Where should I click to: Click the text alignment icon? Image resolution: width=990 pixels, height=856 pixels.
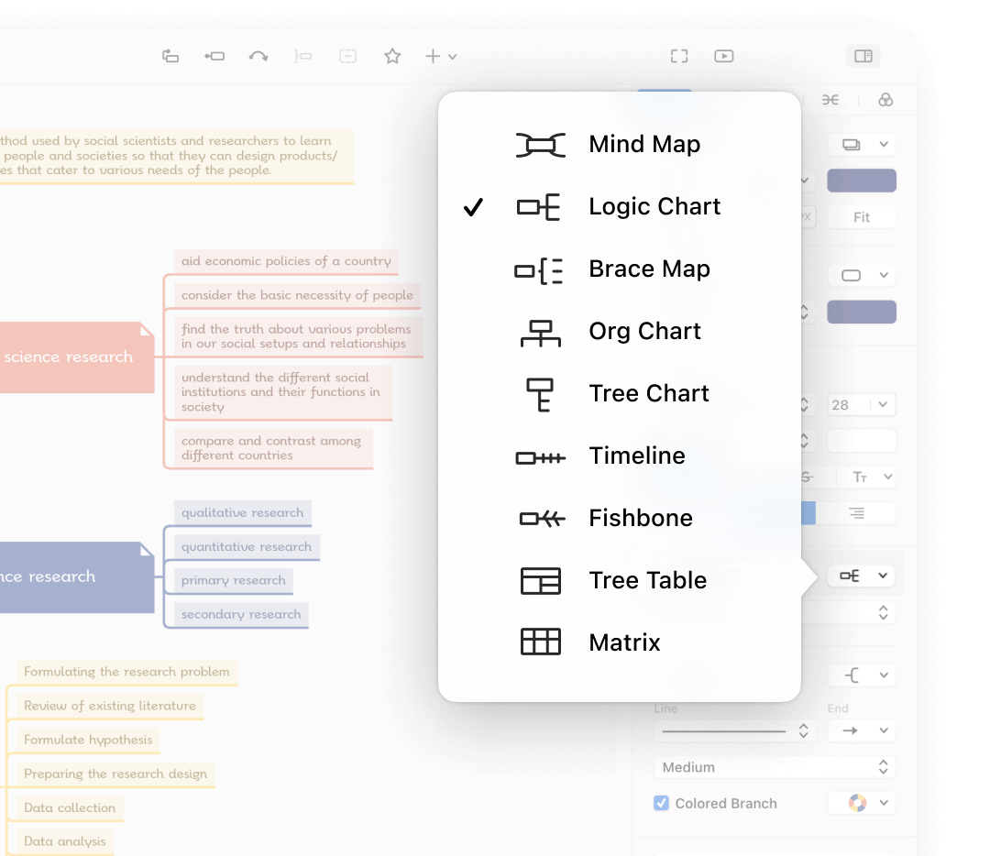857,513
